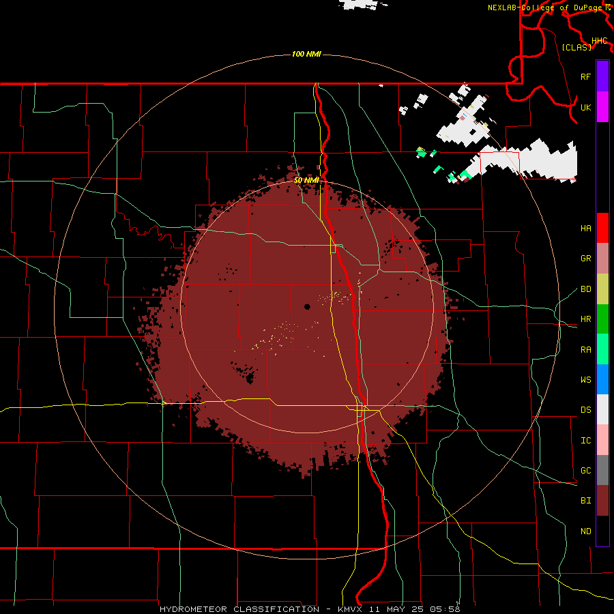The height and width of the screenshot is (614, 614).
Task: Click the RF purple legend color swatch
Action: coord(602,76)
